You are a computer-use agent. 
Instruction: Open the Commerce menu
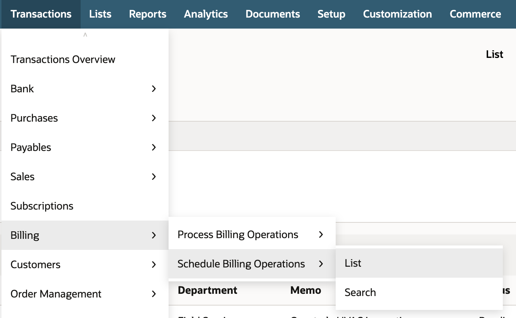click(x=475, y=14)
